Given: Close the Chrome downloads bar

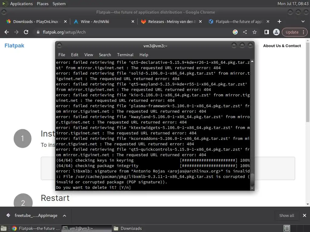Looking at the screenshot, I should [x=305, y=215].
